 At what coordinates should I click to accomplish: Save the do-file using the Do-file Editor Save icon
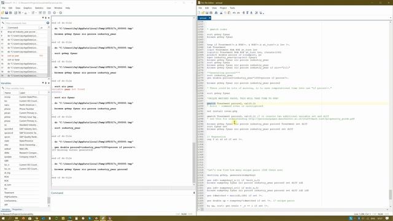coord(207,13)
